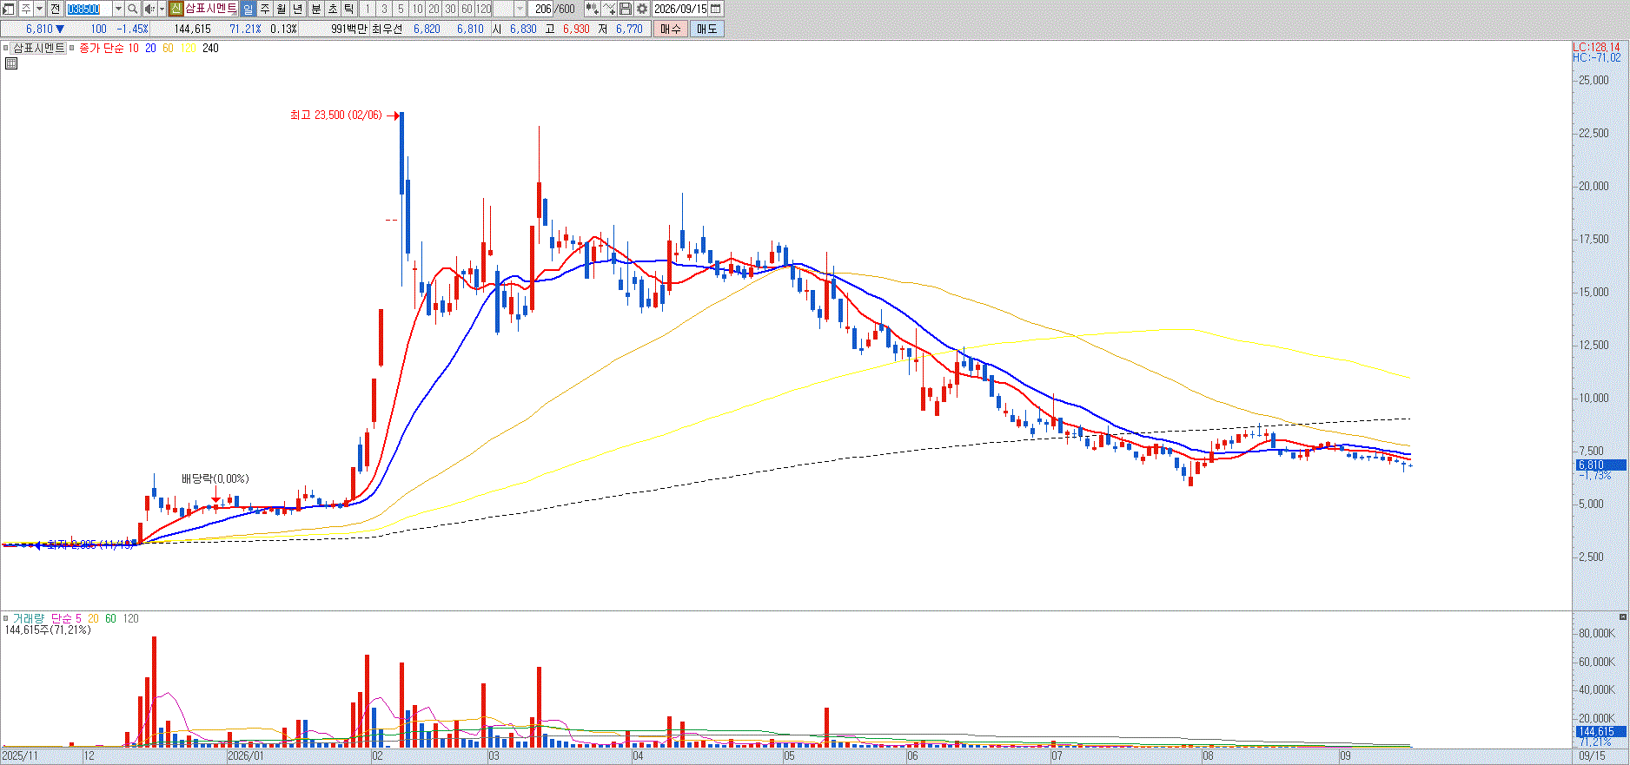Click the stock code input field
The height and width of the screenshot is (765, 1630).
coord(89,9)
